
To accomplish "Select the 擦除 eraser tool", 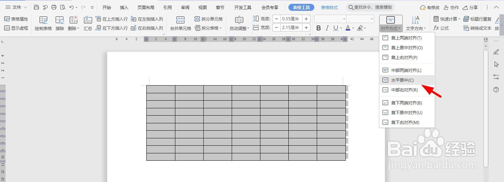I will click(x=60, y=24).
